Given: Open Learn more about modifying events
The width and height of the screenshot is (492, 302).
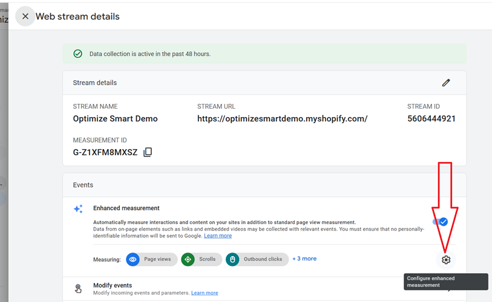Looking at the screenshot, I should point(205,293).
